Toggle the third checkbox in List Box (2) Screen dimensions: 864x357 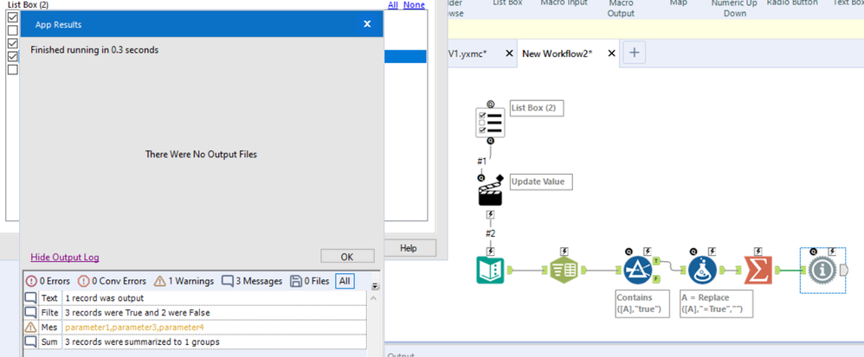13,43
